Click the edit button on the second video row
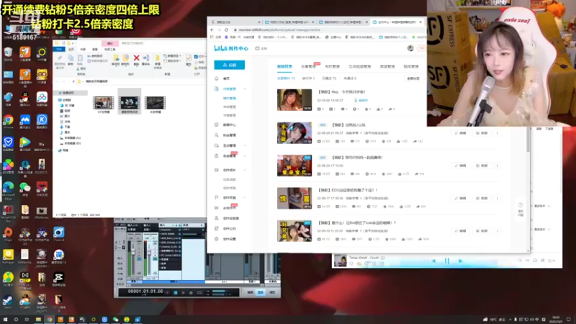The image size is (576, 324). click(460, 133)
